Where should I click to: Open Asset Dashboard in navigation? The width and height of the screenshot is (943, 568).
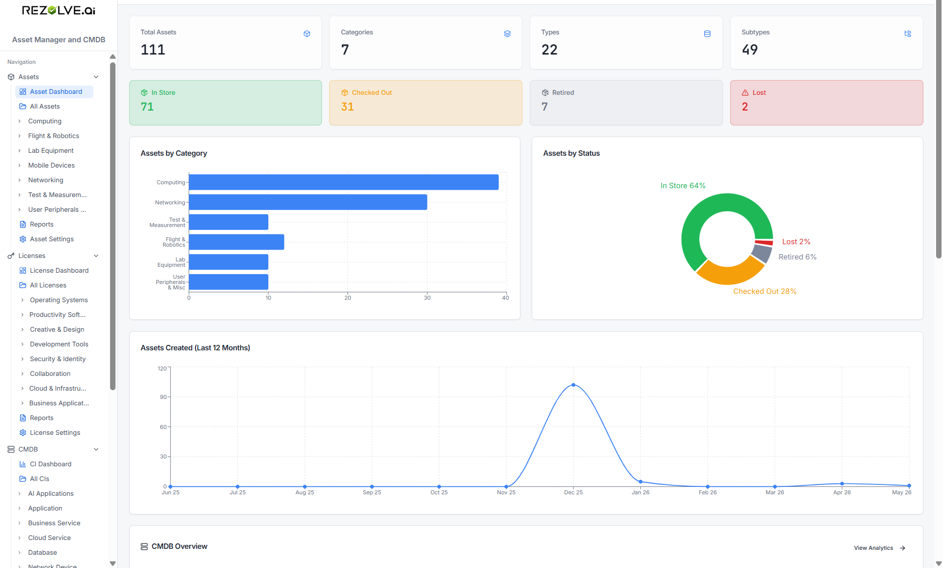point(54,92)
